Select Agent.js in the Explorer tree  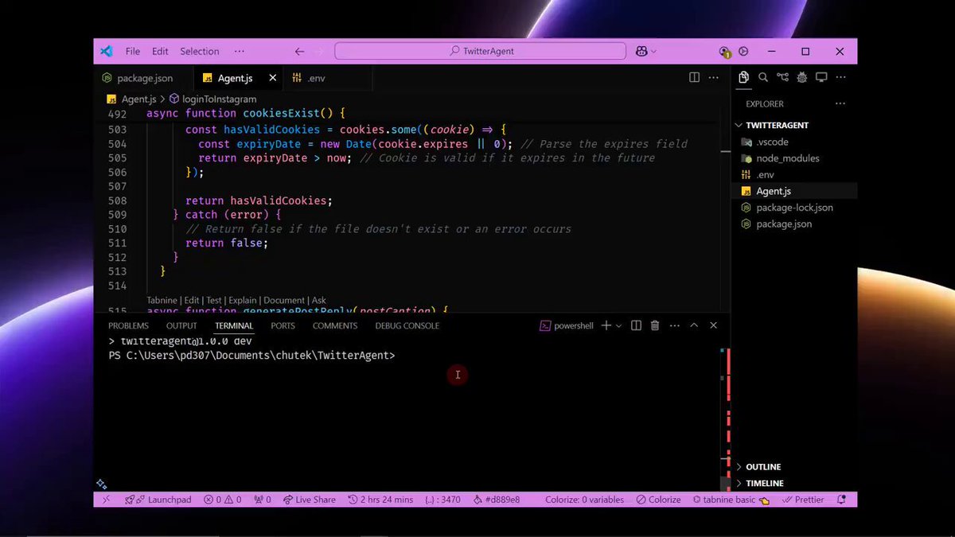[774, 191]
